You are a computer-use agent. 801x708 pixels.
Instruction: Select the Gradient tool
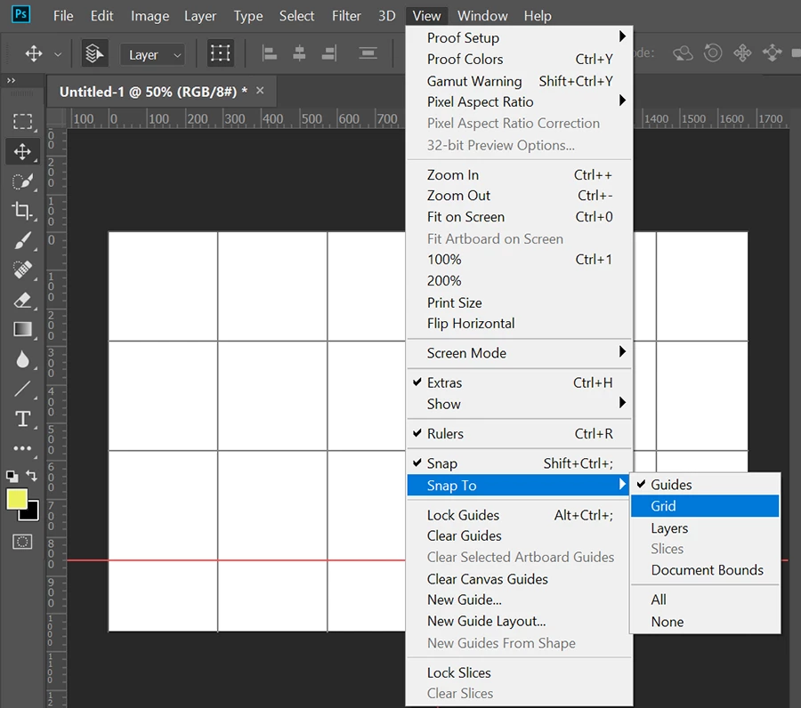22,329
